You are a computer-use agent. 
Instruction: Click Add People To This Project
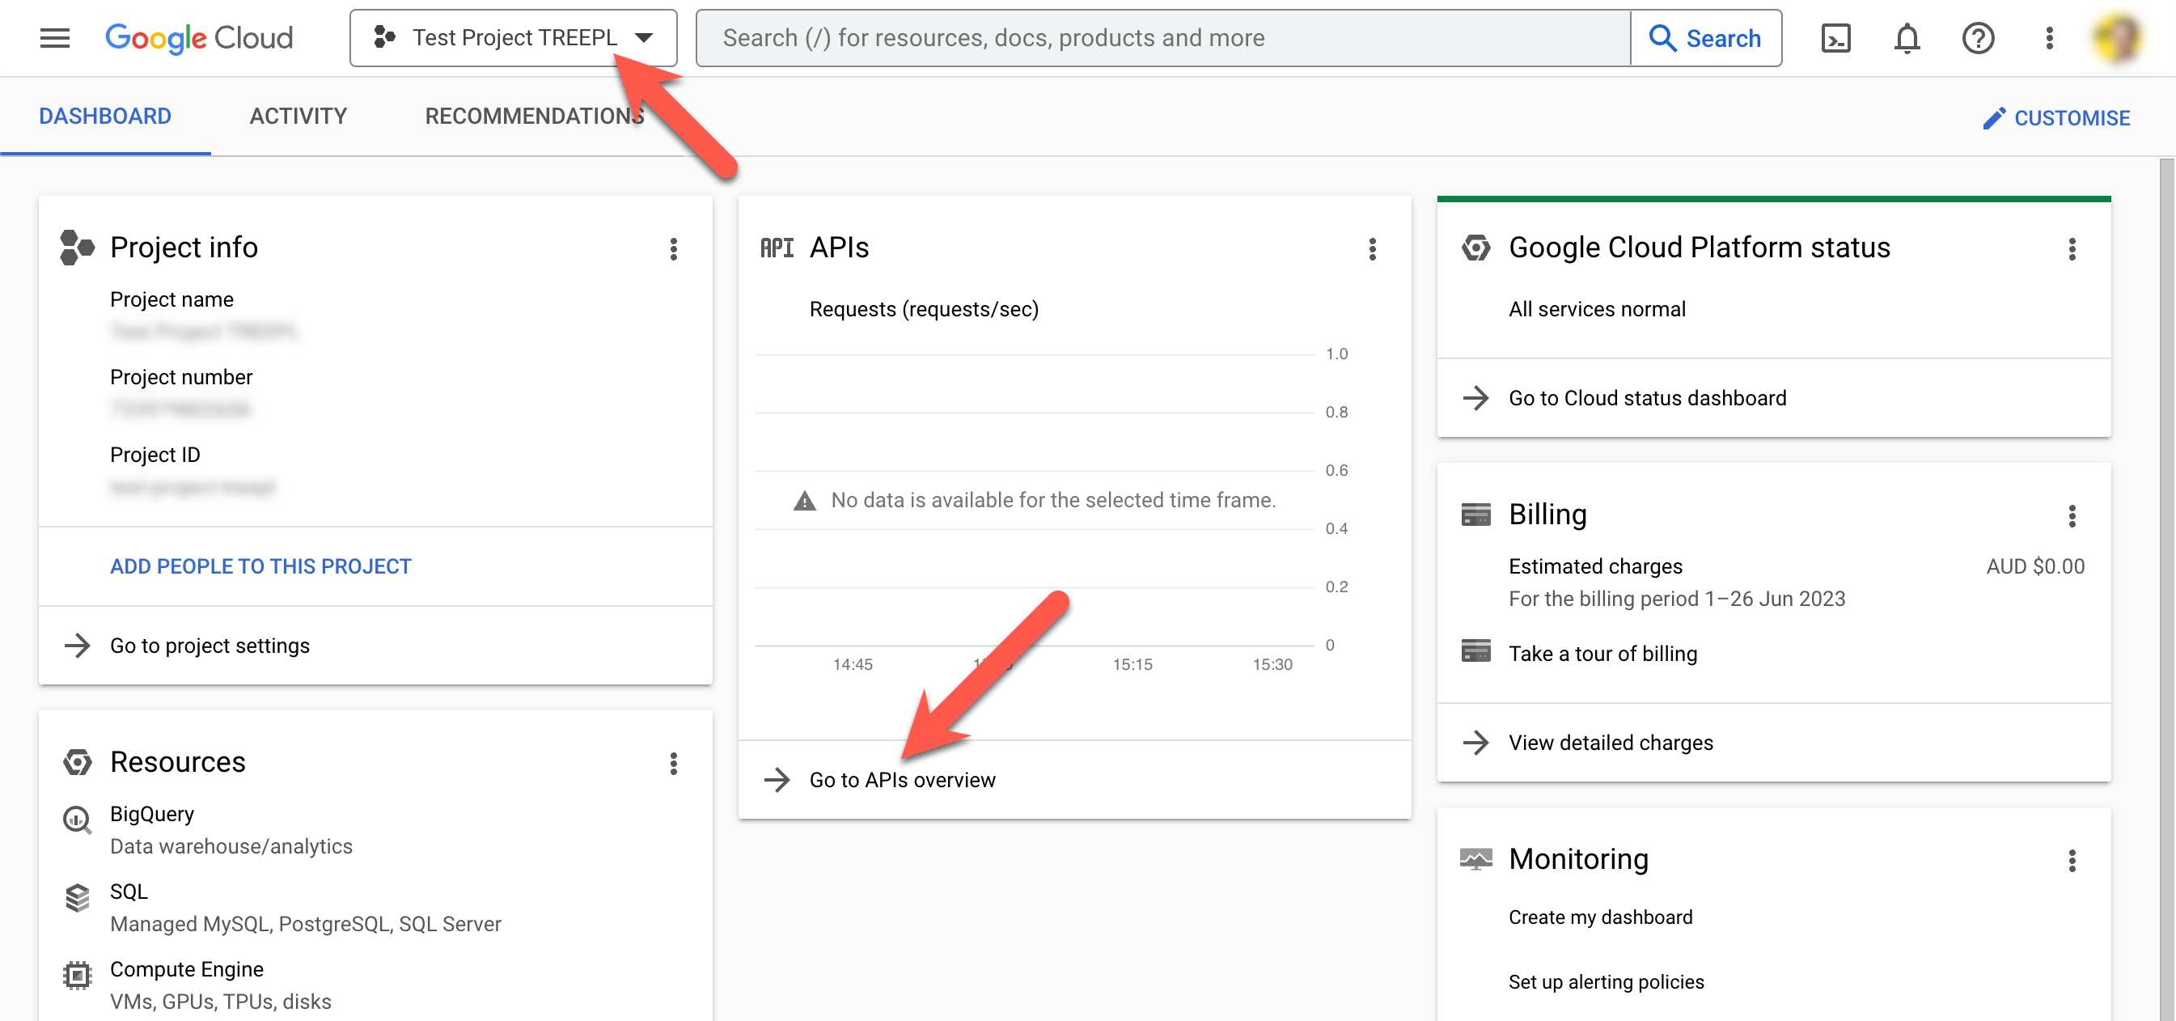click(260, 566)
